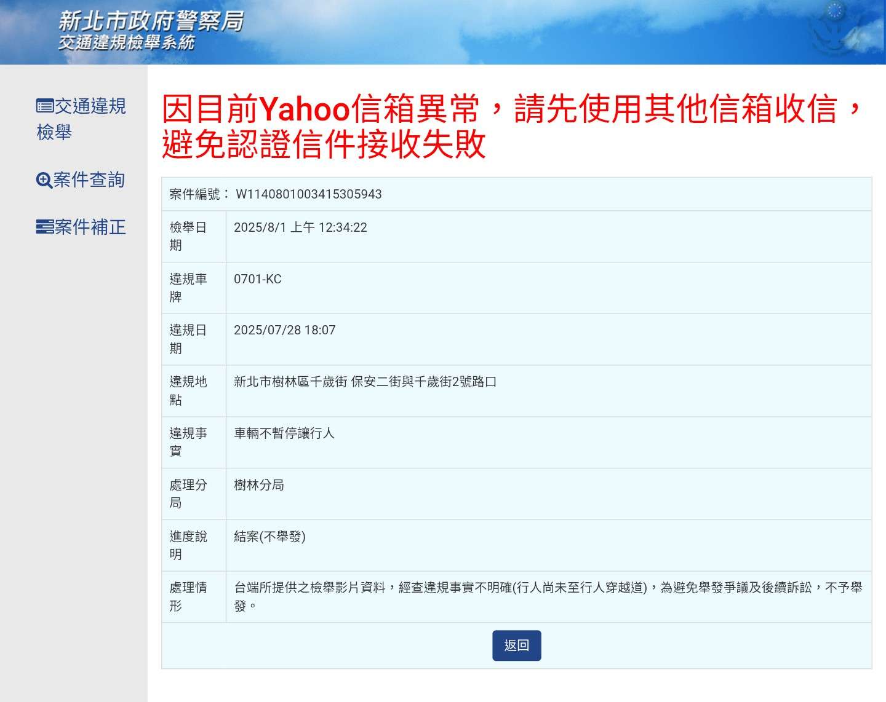This screenshot has height=702, width=886.
Task: Open 案件查詢 sidebar link
Action: coord(81,179)
